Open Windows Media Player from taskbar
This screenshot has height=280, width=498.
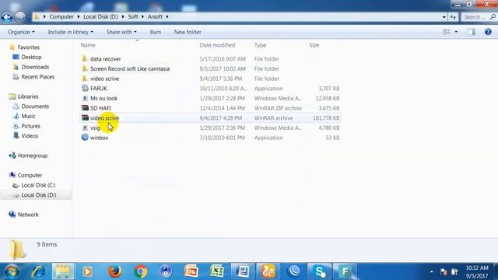[x=88, y=271]
